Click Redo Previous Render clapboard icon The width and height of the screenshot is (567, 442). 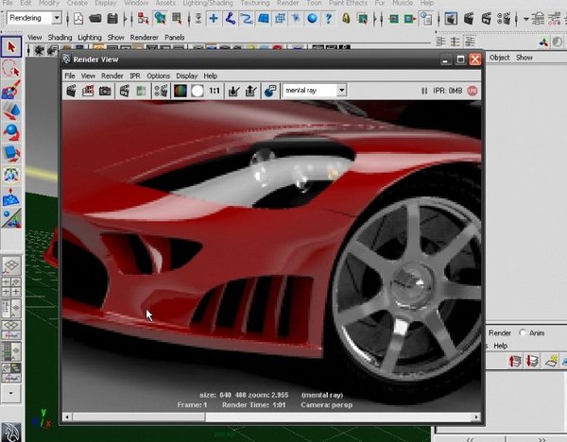point(71,91)
